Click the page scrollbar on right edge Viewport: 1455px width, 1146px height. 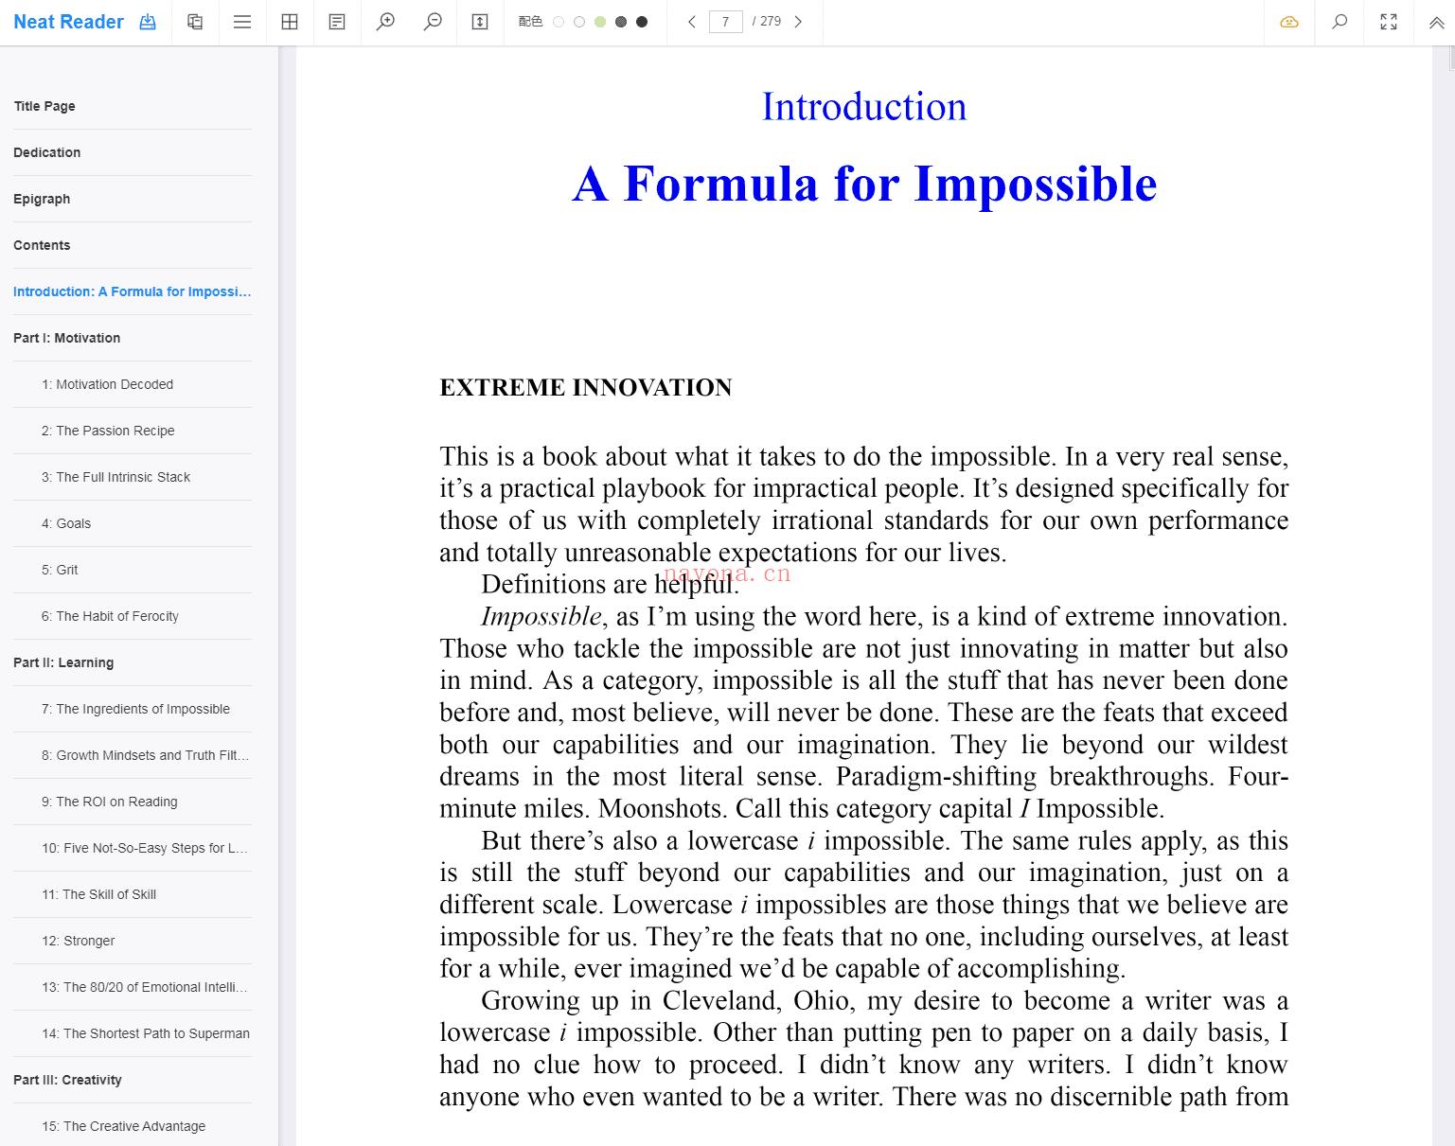pos(1450,57)
